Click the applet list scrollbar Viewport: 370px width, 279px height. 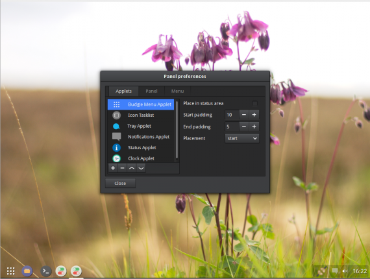[x=177, y=130]
